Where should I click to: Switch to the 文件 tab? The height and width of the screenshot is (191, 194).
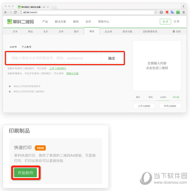pos(61,32)
